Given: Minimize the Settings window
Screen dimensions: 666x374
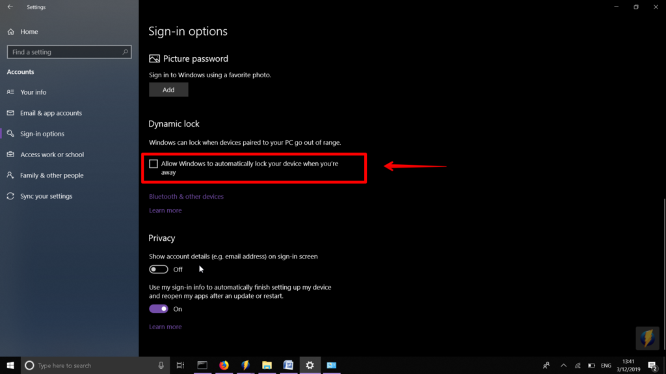Looking at the screenshot, I should [x=617, y=6].
